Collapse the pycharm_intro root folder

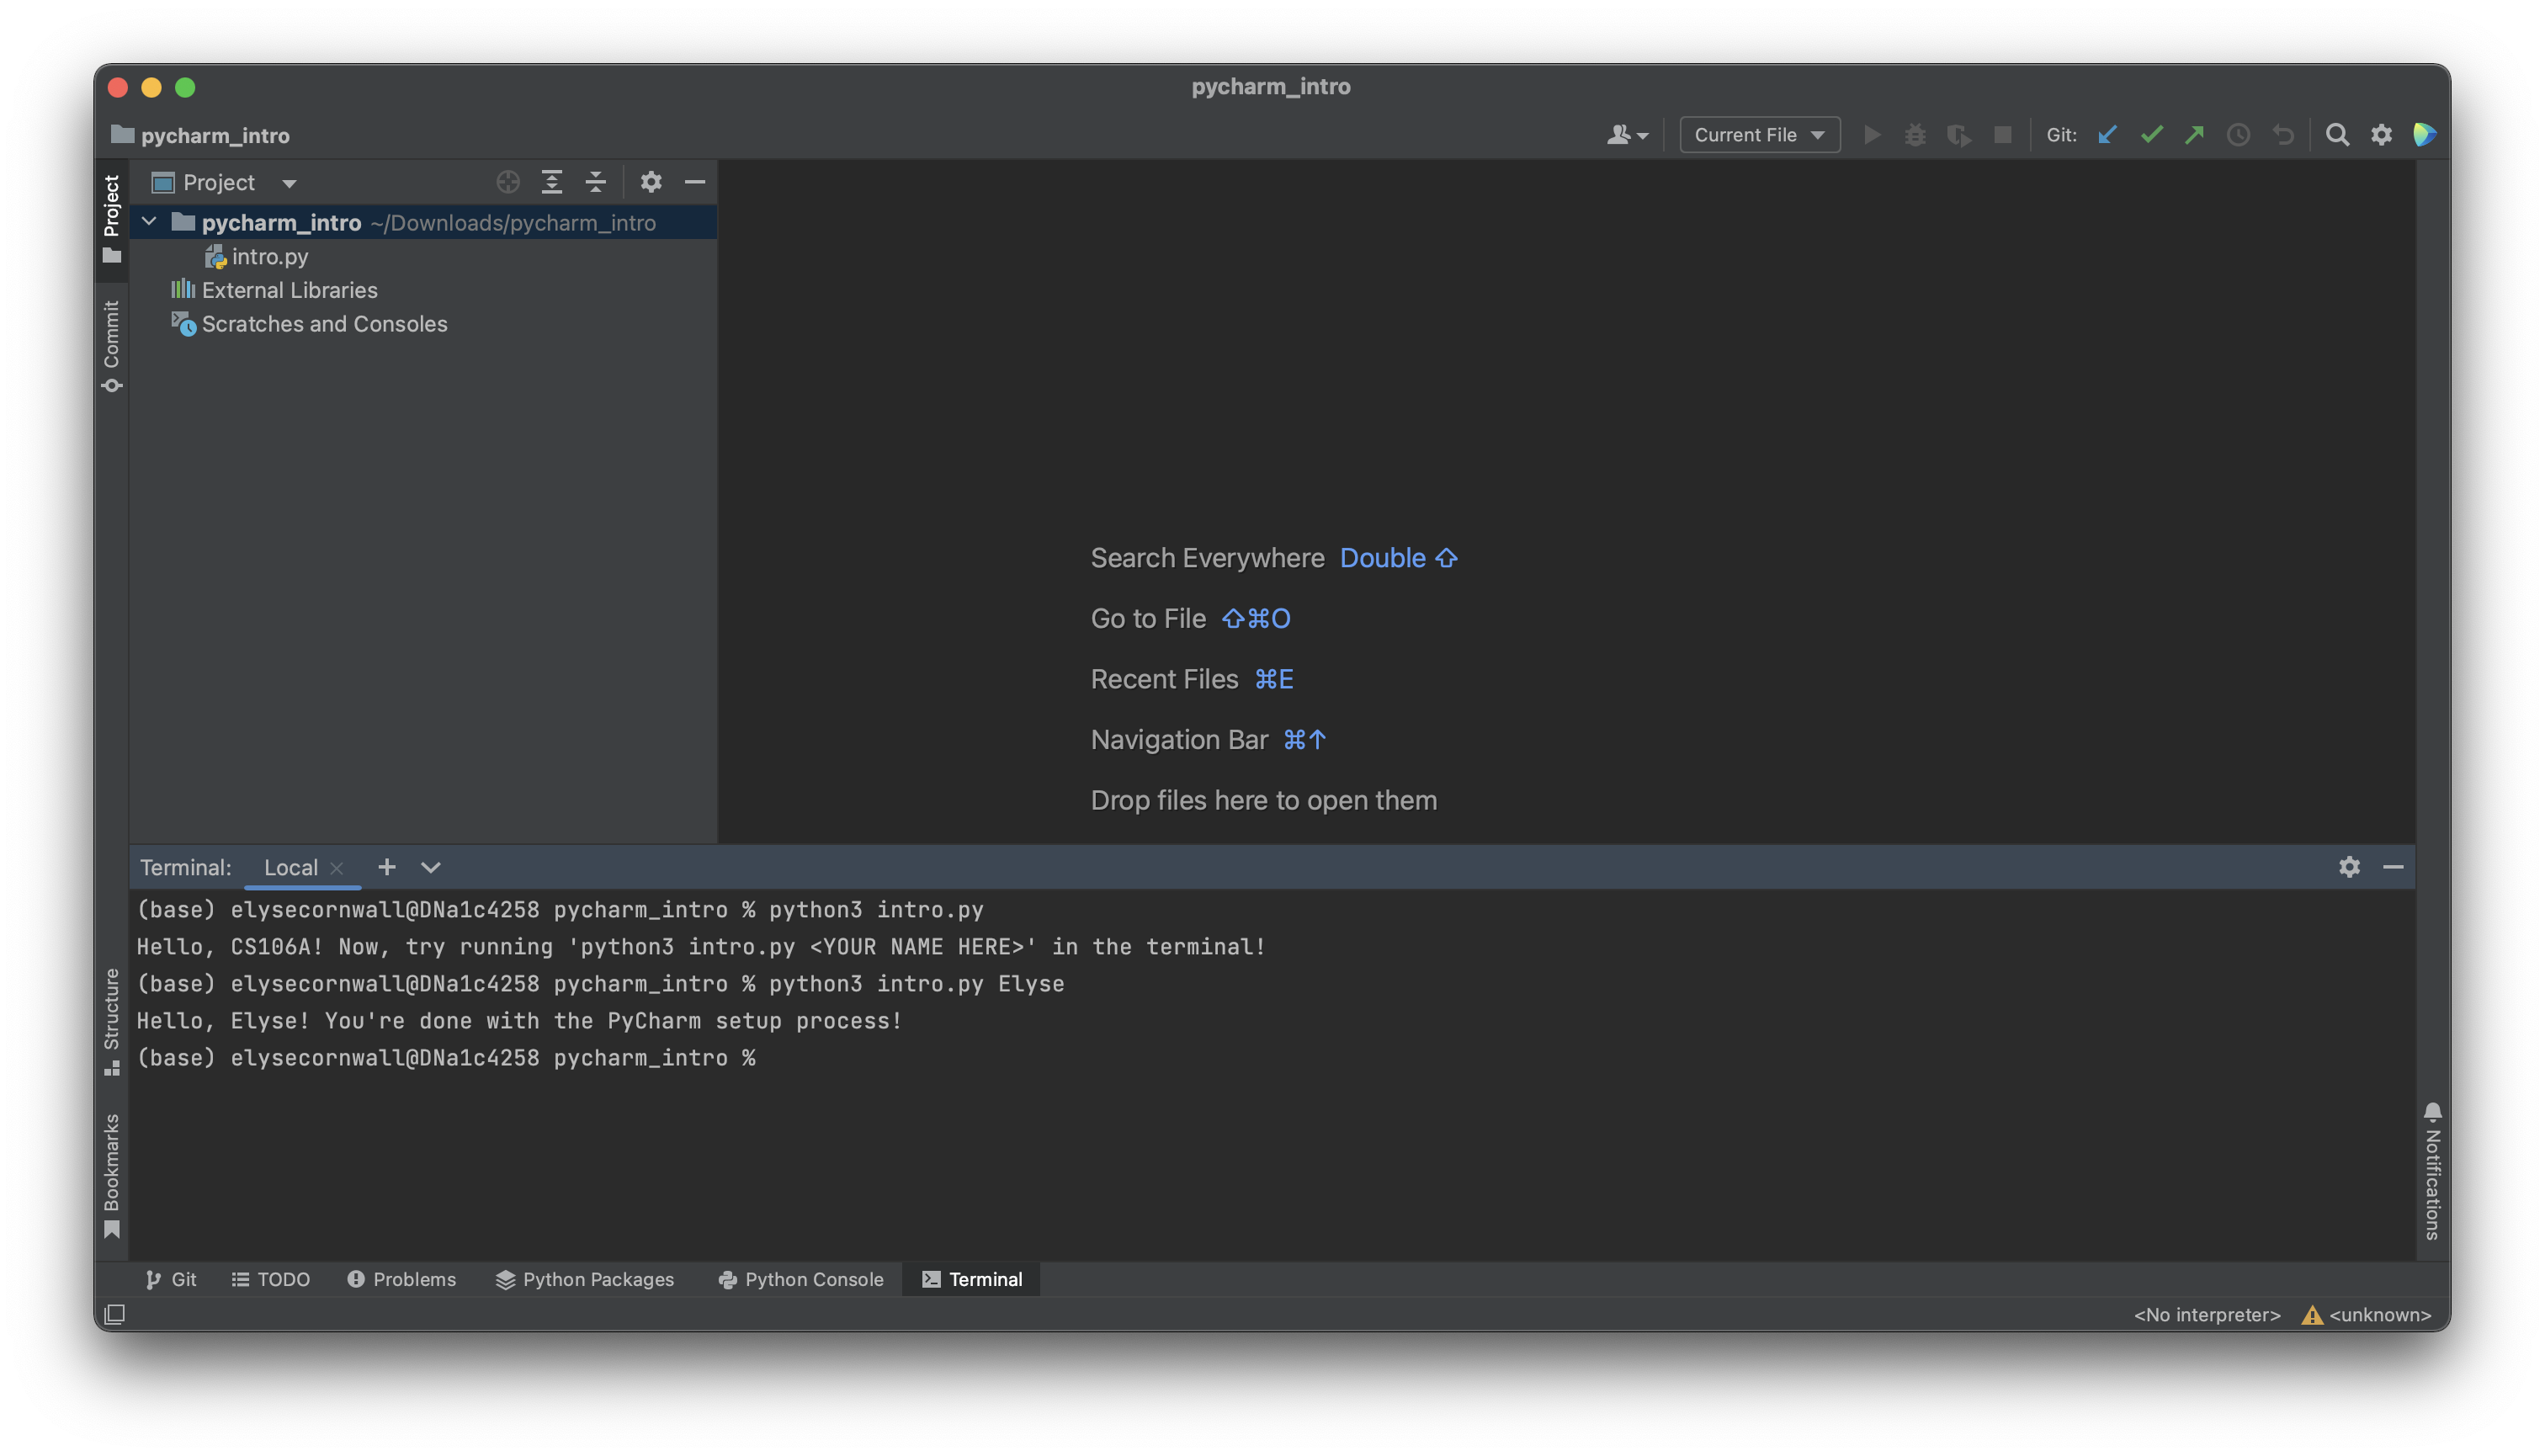(x=149, y=222)
